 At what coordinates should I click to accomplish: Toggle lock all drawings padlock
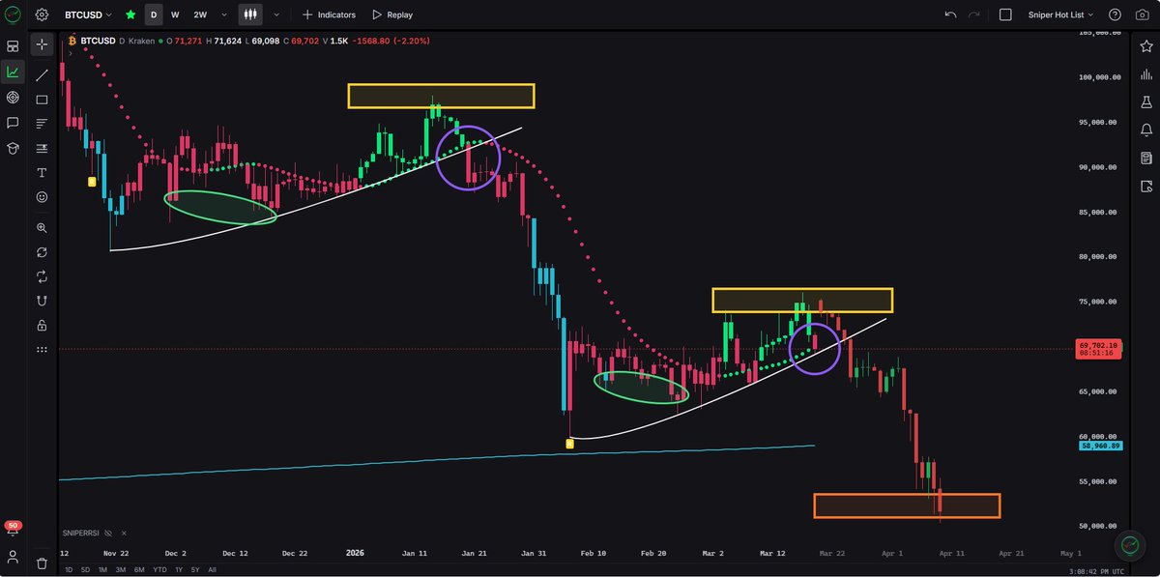[42, 325]
